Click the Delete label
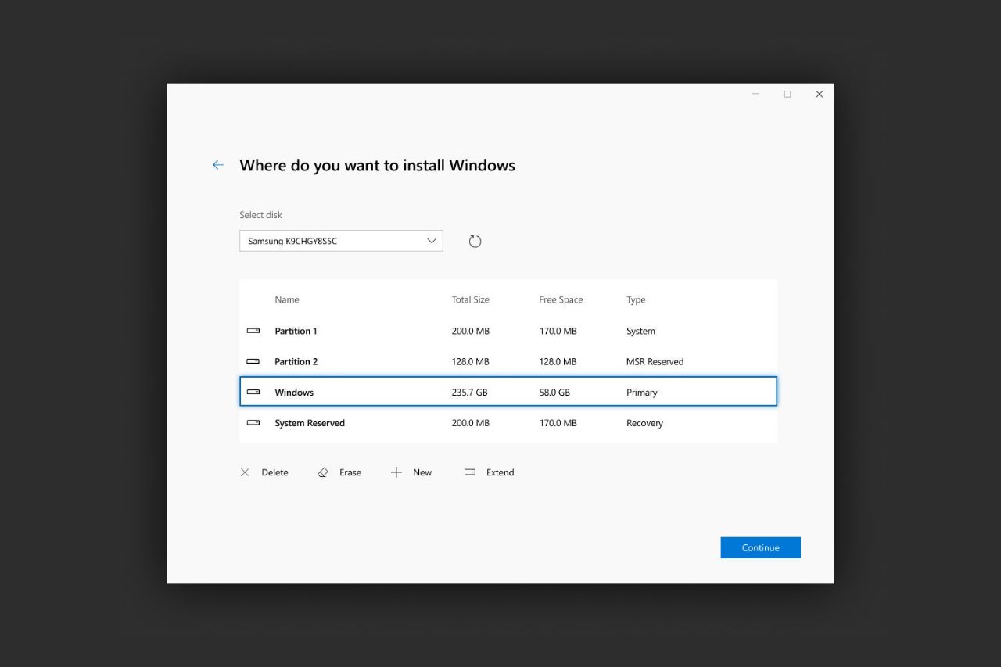This screenshot has width=1001, height=667. (274, 472)
